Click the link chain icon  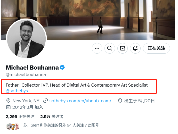click(46, 101)
